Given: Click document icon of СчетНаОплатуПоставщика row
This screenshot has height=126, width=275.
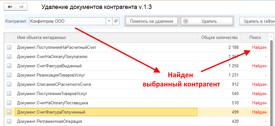Looking at the screenshot, I should [9, 103].
